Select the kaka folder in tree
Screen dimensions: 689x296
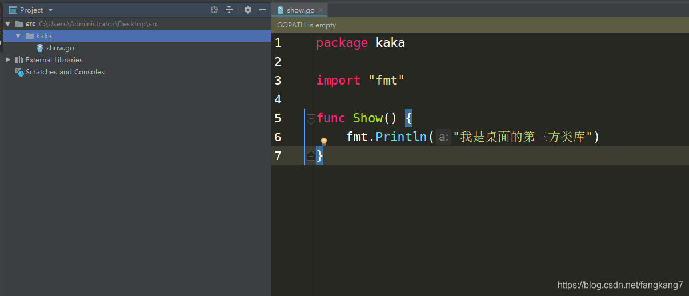coord(44,35)
